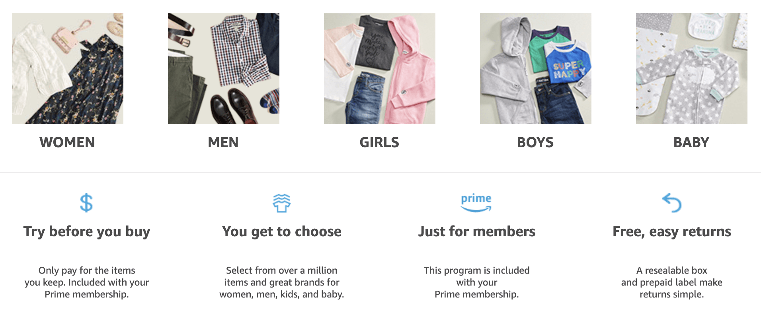The height and width of the screenshot is (315, 761).
Task: Click the shirt icon above You get to choose
Action: pos(282,203)
